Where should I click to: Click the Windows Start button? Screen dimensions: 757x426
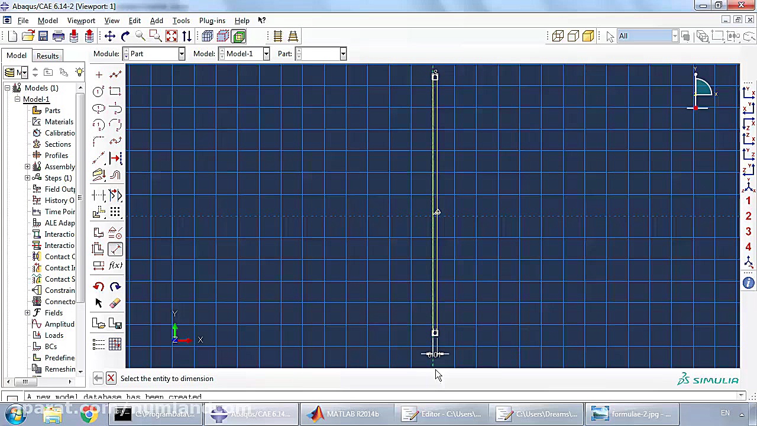17,414
